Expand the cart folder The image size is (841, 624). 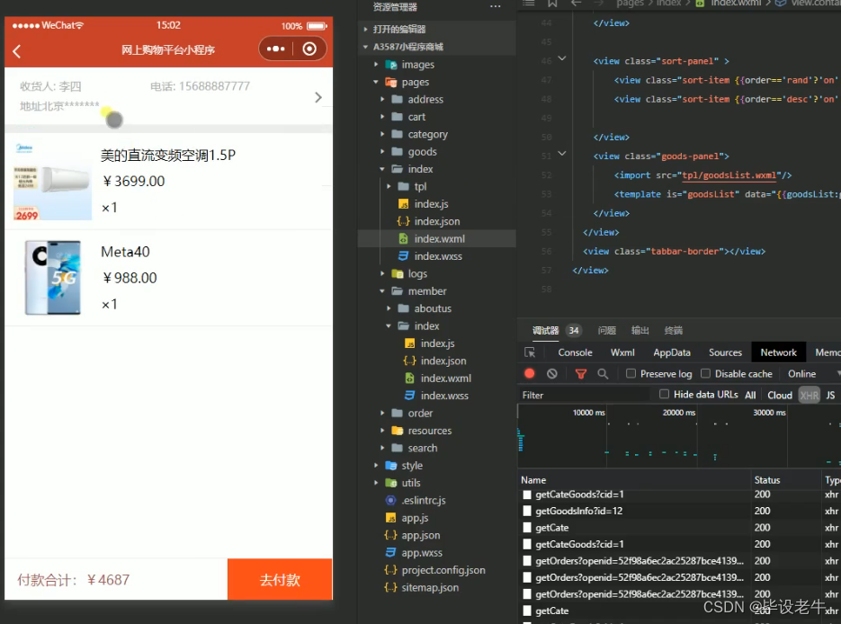382,117
